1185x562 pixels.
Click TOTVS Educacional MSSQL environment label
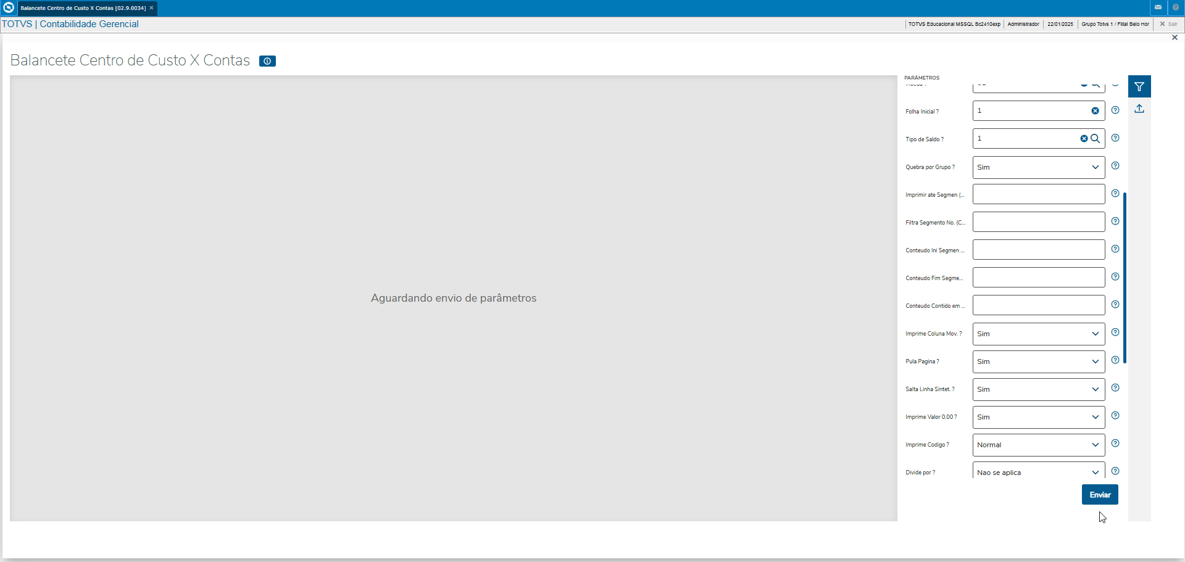[954, 24]
